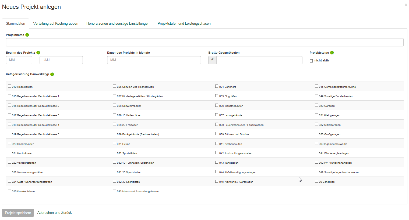The height and width of the screenshot is (220, 409).
Task: Go to Projektstufen und Leistungsphasen tab
Action: (x=184, y=24)
